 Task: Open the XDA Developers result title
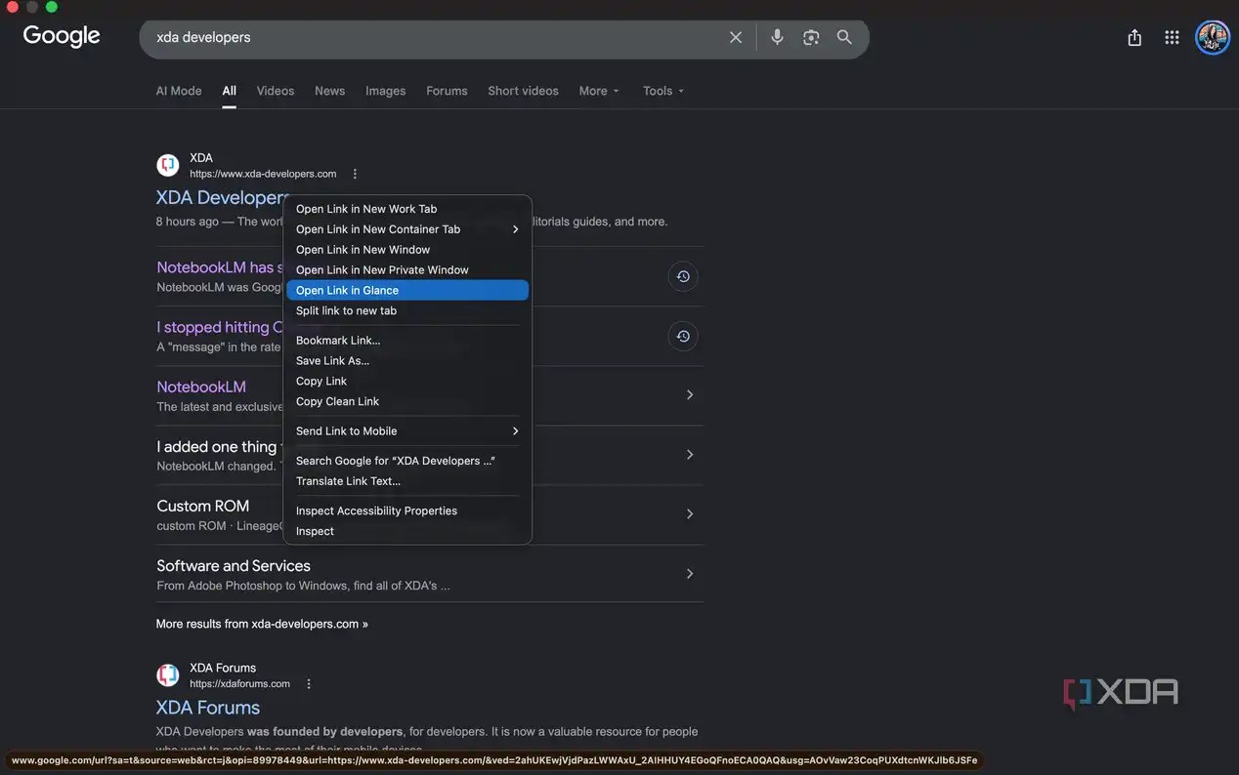(220, 197)
